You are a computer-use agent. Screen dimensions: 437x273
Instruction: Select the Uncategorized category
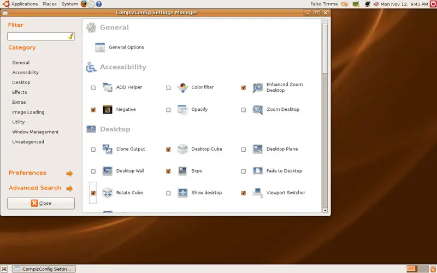tap(28, 142)
